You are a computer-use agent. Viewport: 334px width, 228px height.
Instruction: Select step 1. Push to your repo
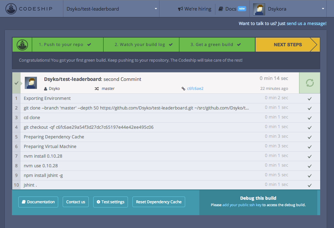[68, 45]
